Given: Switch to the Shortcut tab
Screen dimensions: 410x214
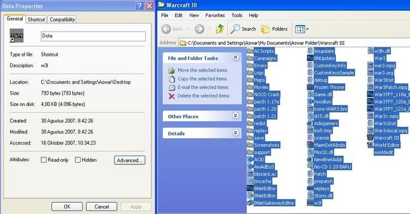Looking at the screenshot, I should click(x=36, y=19).
